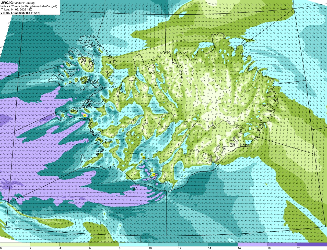Screen dimensions: 327x250
Task: Click the yellow gust marker labeled 26
Action: click(x=154, y=175)
